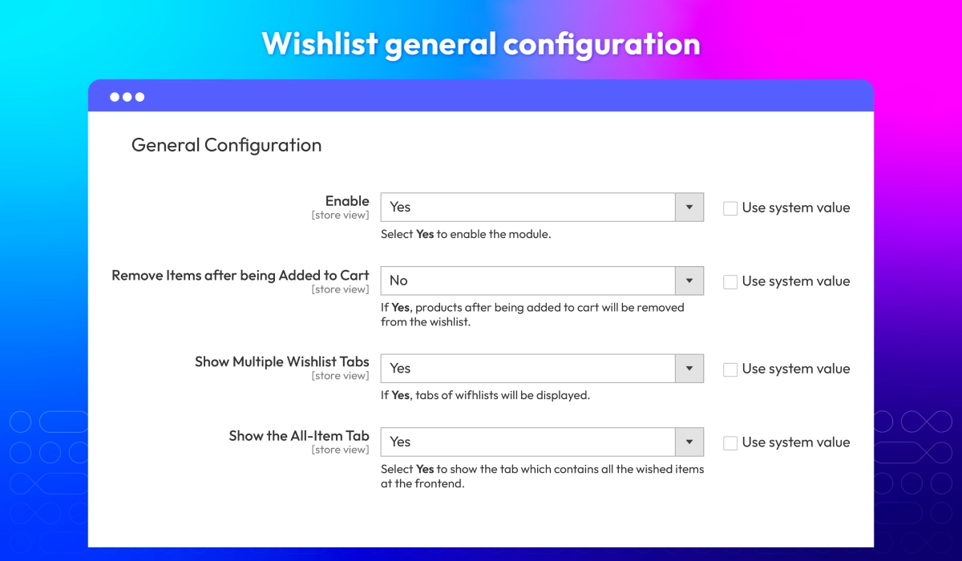Enable Use system value for Show the All-Item Tab
The image size is (962, 561).
point(730,443)
